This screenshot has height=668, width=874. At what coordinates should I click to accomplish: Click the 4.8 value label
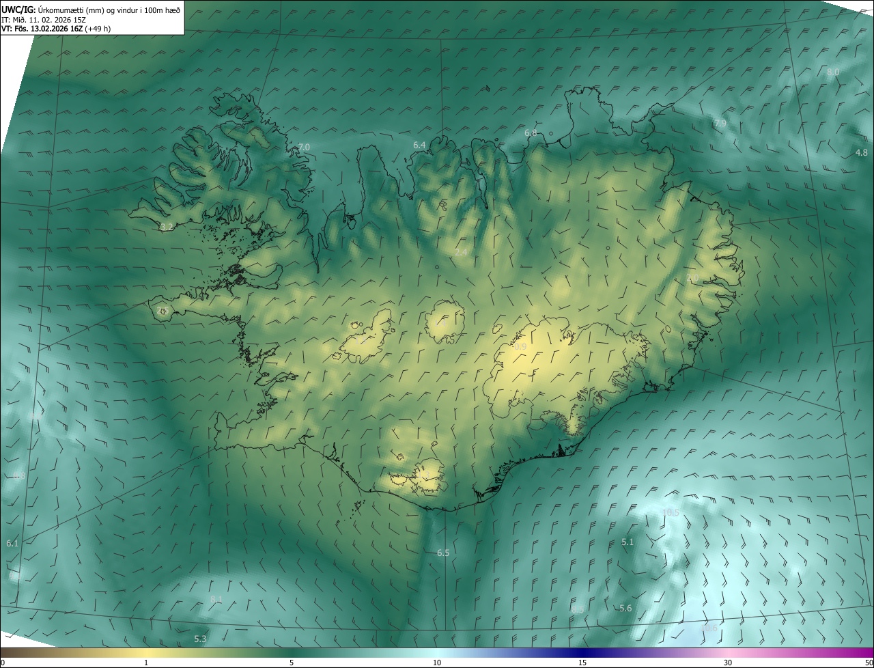(x=861, y=152)
